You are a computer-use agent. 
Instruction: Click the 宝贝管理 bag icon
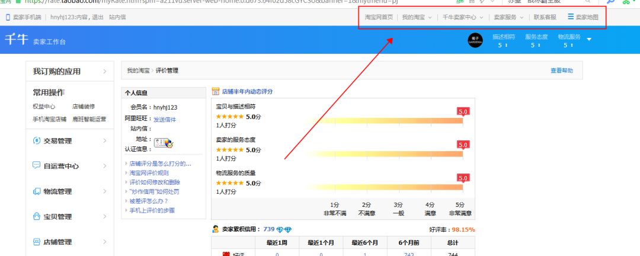[37, 217]
